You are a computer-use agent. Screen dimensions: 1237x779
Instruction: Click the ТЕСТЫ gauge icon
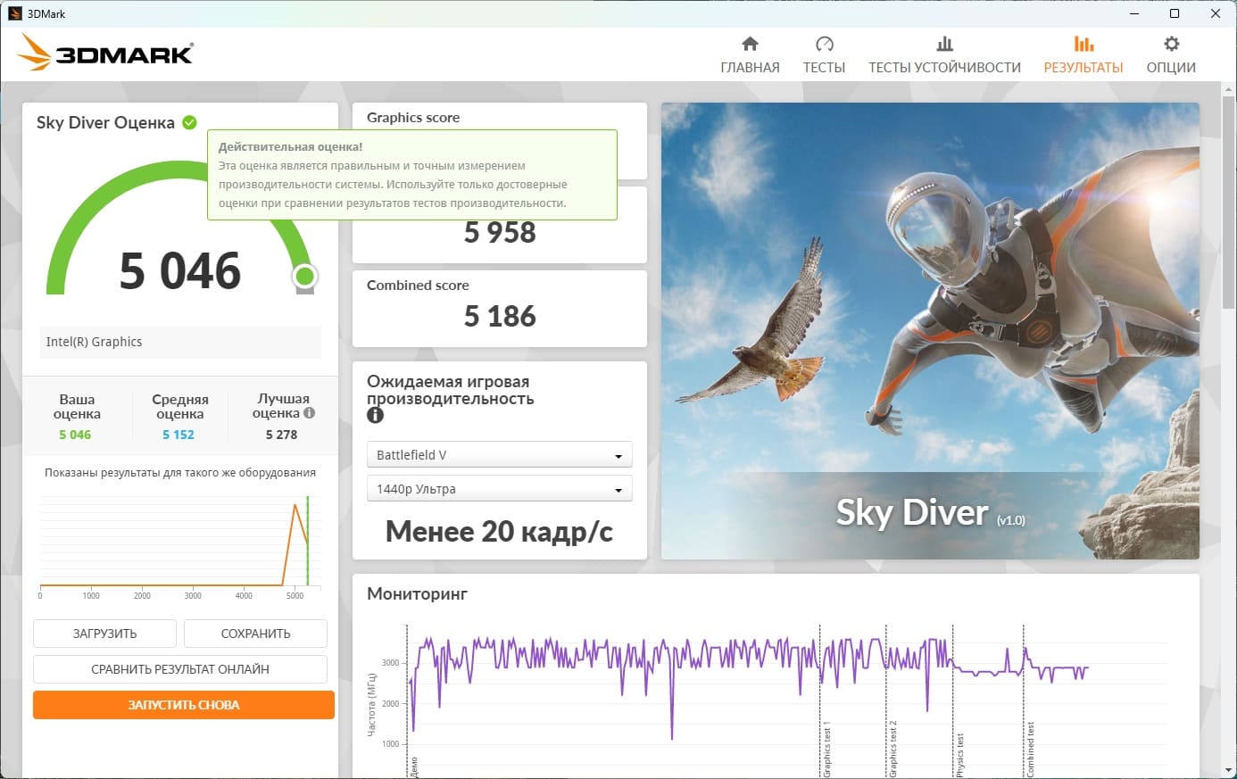(824, 44)
